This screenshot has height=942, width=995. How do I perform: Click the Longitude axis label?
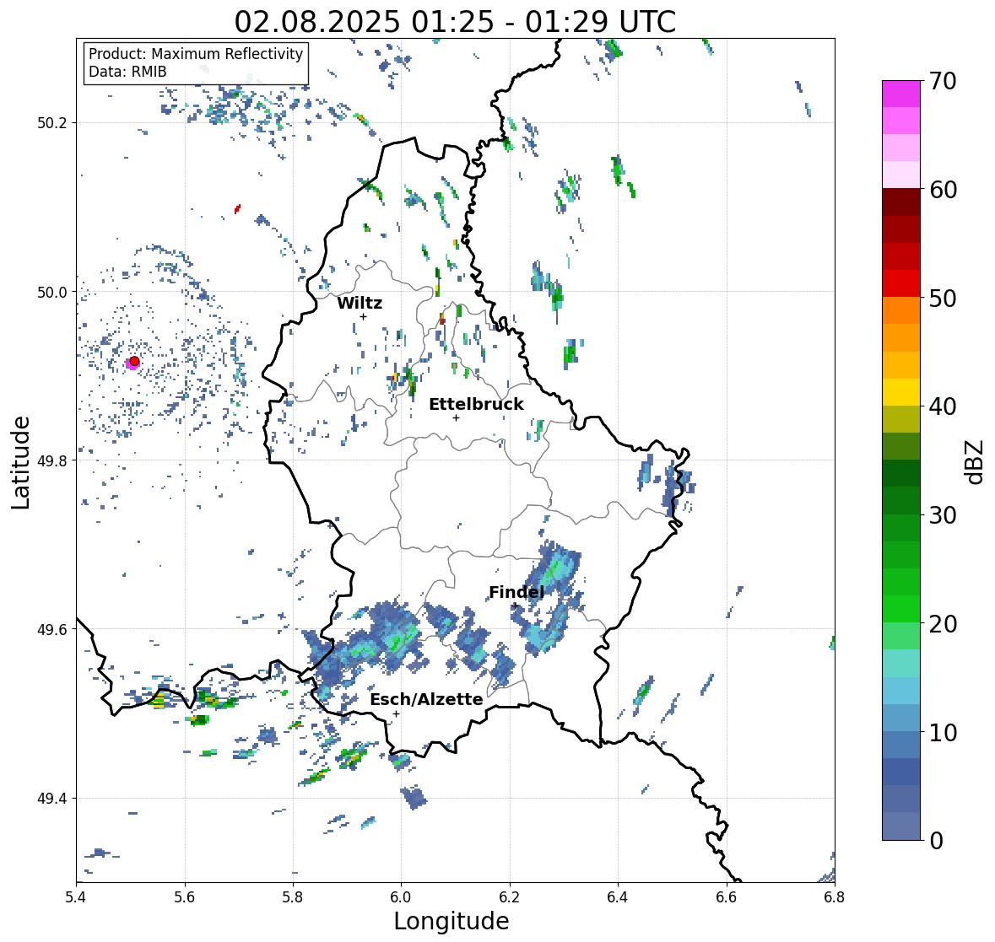[x=452, y=920]
